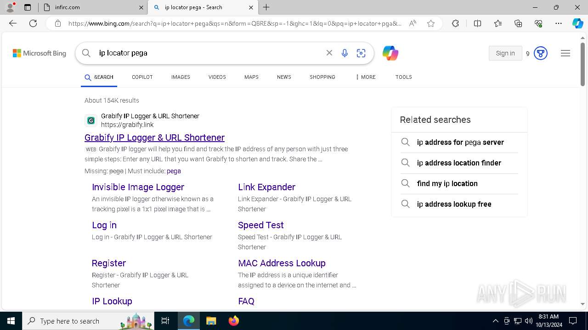Screen dimensions: 588x330
Task: Open the FAQ link
Action: [x=246, y=301]
